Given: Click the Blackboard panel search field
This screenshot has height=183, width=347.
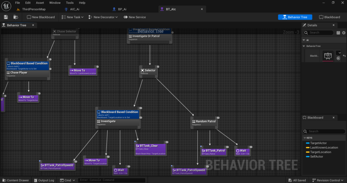Looking at the screenshot, I should 324,131.
